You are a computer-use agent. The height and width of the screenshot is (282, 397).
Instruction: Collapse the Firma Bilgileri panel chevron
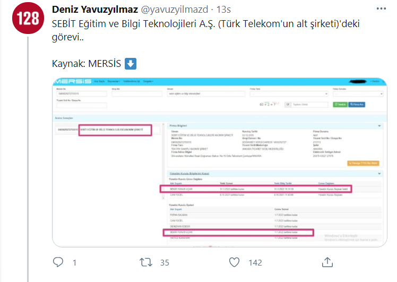point(379,126)
